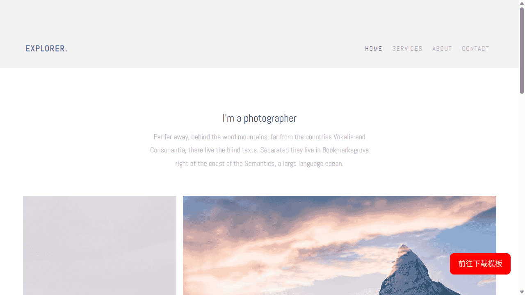Navigate to the CONTACT page

point(475,49)
